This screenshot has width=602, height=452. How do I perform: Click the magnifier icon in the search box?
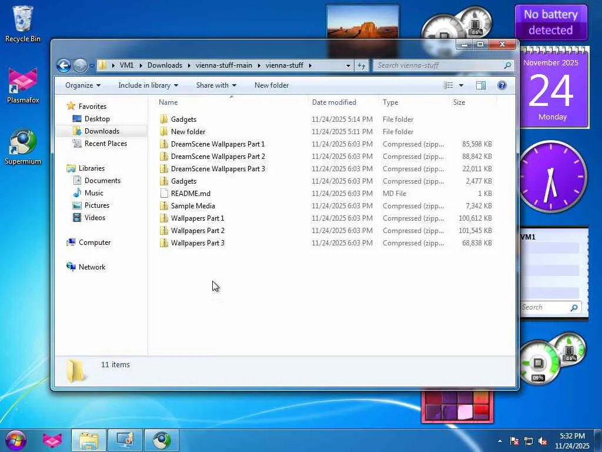(507, 65)
